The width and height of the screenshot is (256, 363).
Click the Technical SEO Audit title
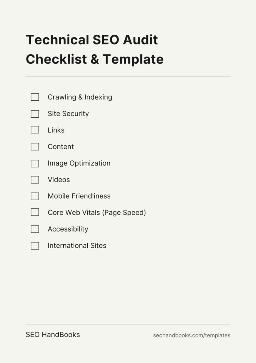tap(92, 40)
